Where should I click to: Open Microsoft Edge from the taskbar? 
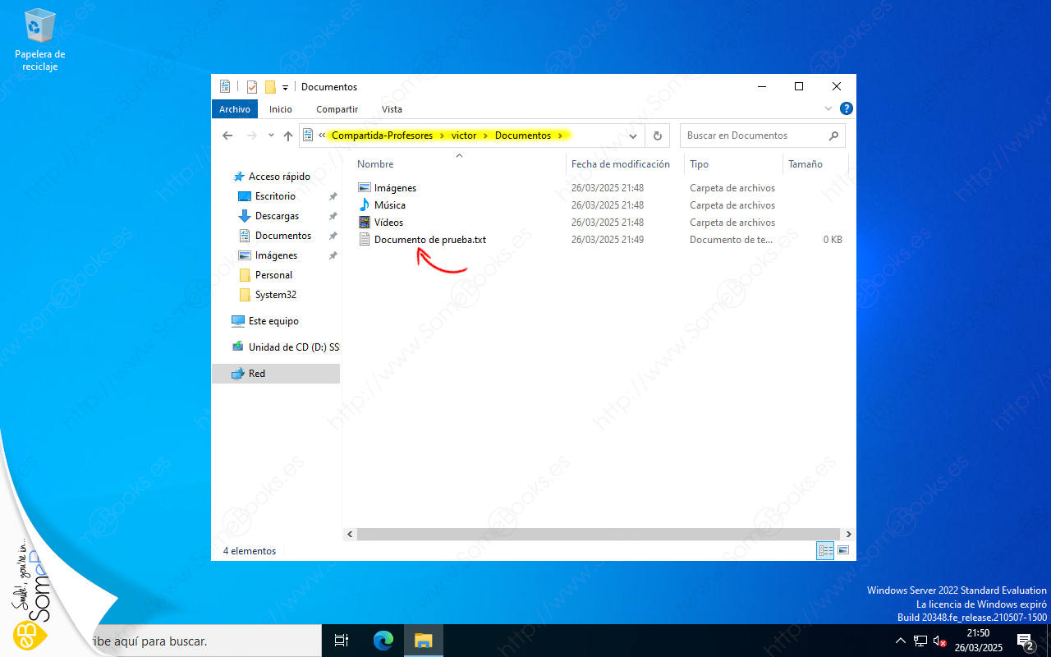coord(383,641)
